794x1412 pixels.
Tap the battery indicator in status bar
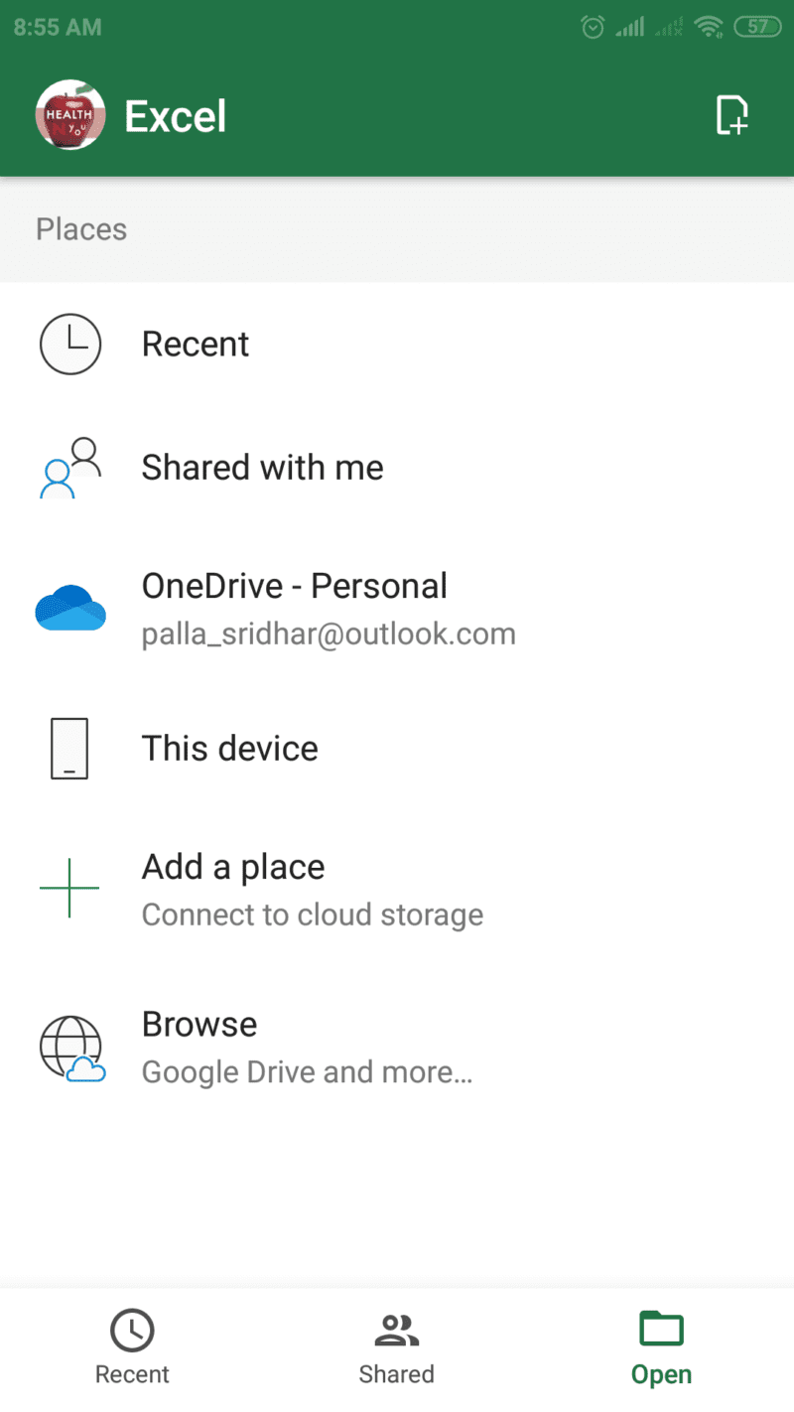click(757, 27)
